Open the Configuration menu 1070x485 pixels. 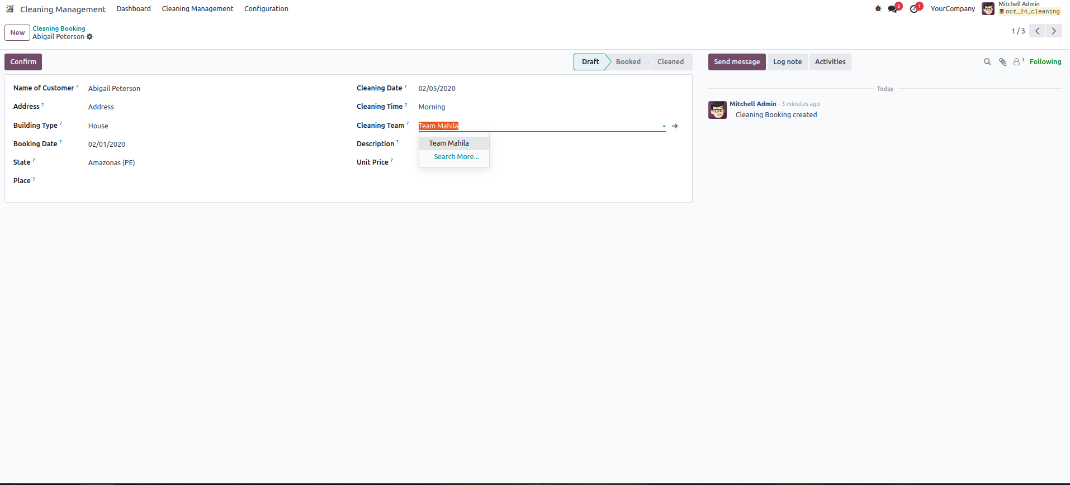coord(266,9)
